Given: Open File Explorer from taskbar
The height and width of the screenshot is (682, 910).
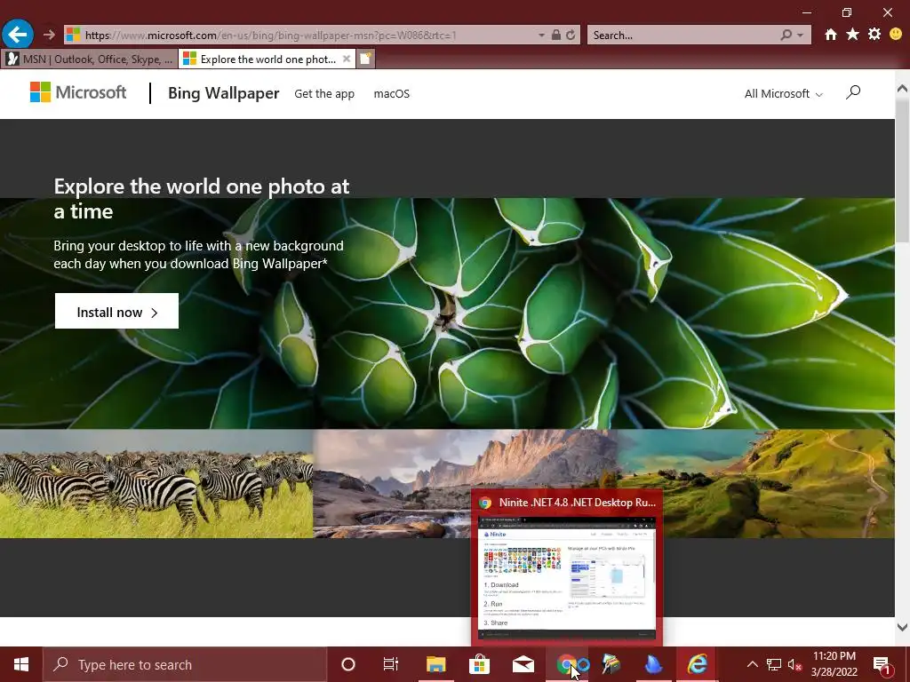Looking at the screenshot, I should [x=435, y=664].
